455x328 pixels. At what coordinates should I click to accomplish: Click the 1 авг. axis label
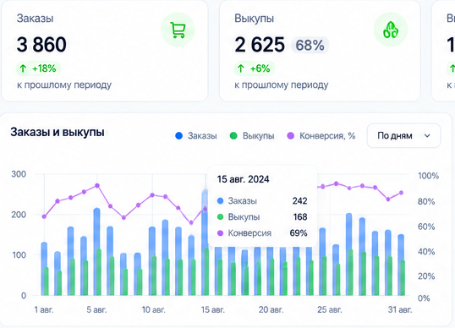point(44,309)
